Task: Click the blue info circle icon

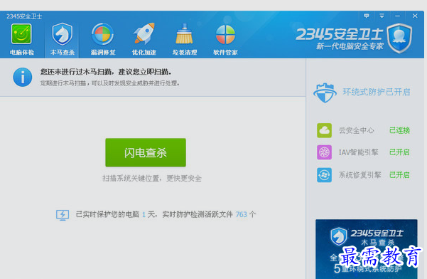Action: coord(22,77)
